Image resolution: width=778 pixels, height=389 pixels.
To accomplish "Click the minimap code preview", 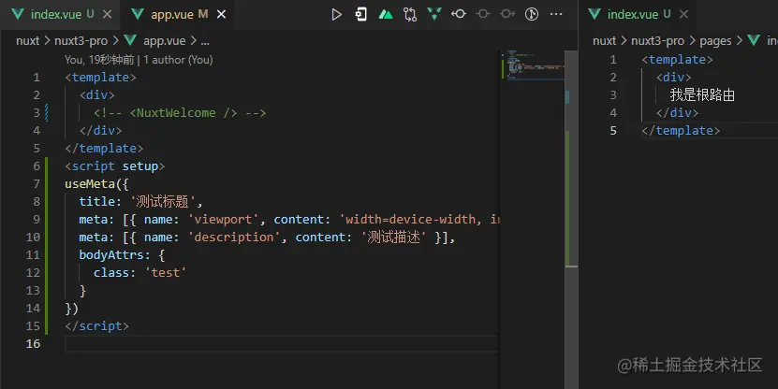I will [x=533, y=65].
